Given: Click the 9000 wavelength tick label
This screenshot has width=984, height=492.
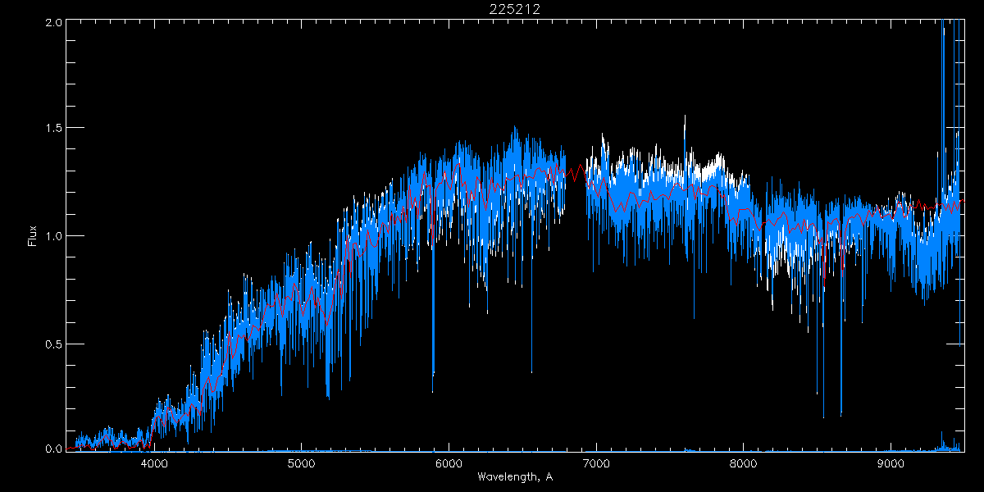Looking at the screenshot, I should (x=891, y=463).
